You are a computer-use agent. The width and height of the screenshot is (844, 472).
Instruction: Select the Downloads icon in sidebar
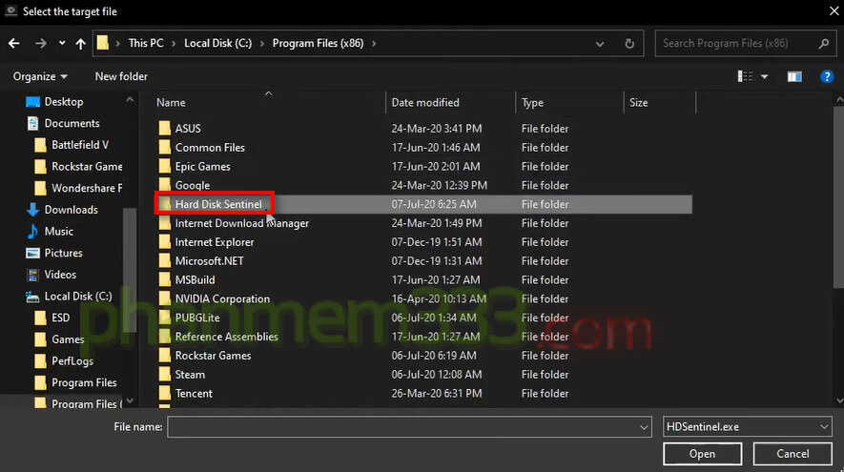[32, 210]
